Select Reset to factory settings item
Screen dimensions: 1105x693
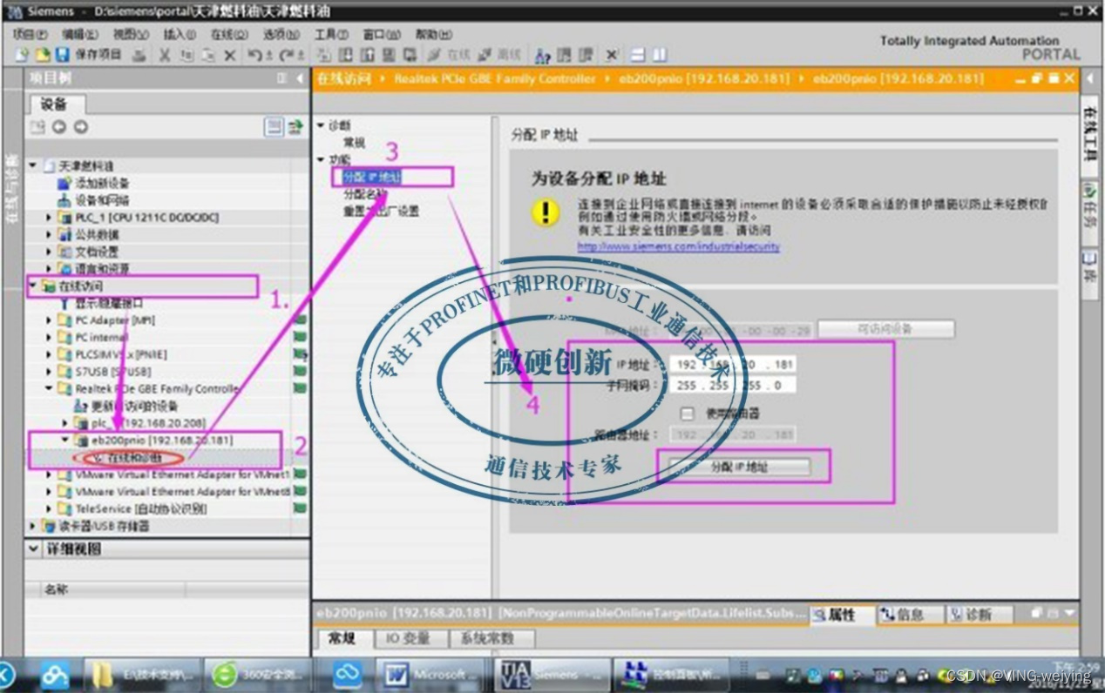tap(381, 211)
